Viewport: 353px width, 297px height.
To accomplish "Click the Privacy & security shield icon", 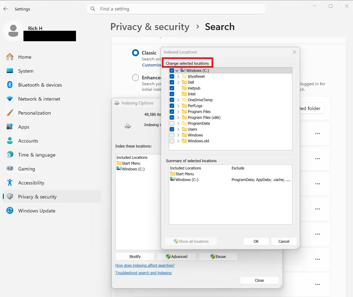I will 10,197.
